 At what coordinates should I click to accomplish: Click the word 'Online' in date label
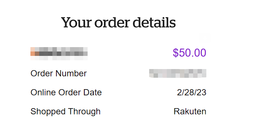pos(43,92)
